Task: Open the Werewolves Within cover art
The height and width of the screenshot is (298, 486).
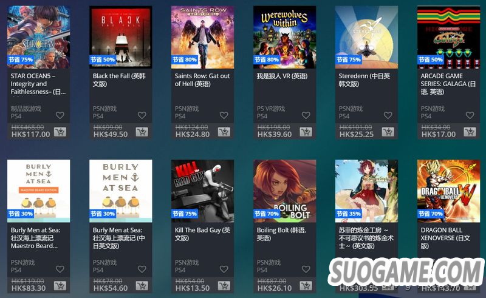Action: 285,37
